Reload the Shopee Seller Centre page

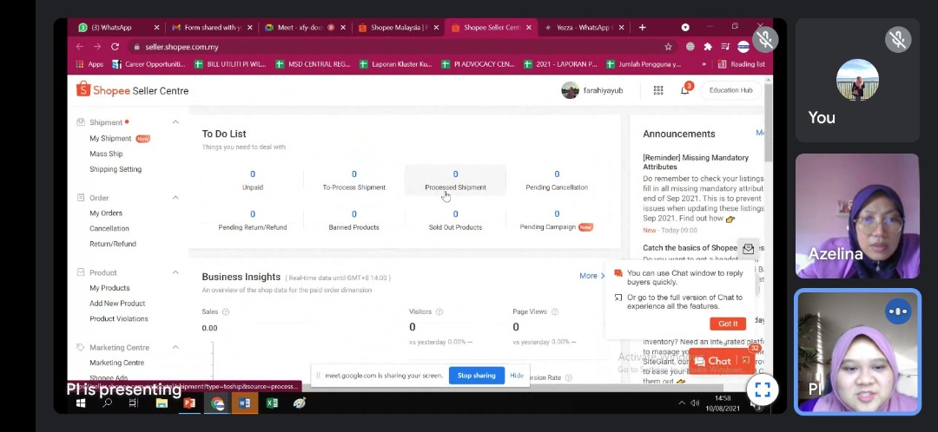tap(115, 47)
